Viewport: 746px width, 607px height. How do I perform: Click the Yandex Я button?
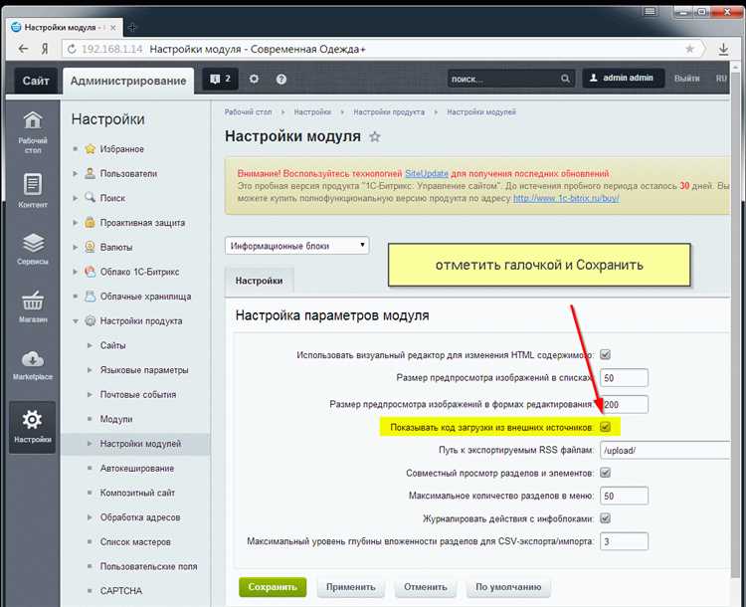44,49
